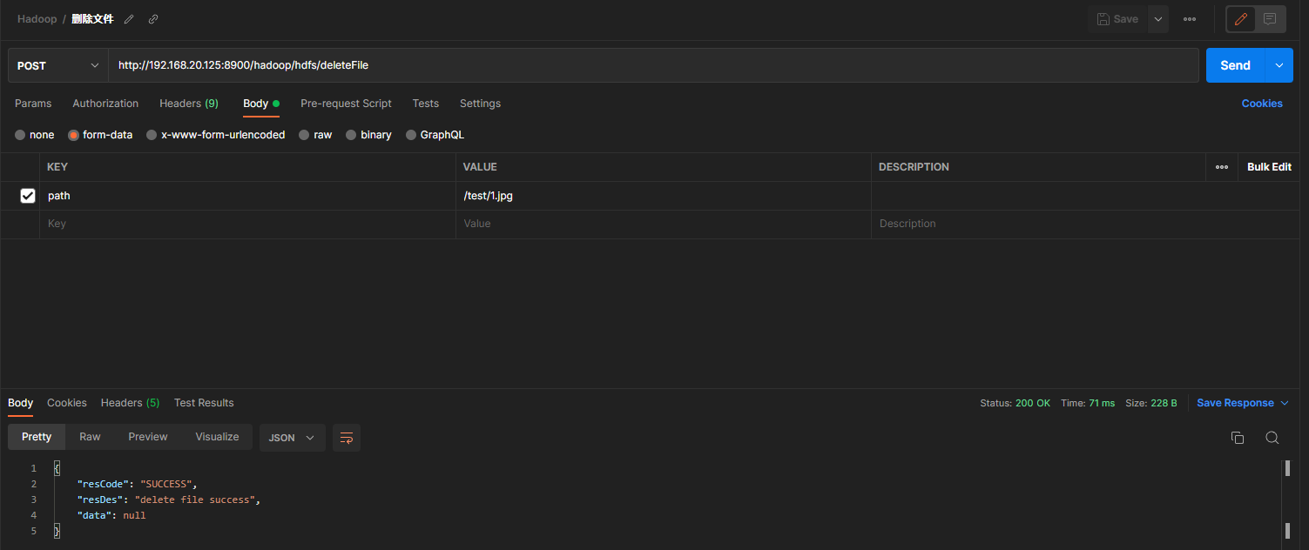Expand the Save options arrow
This screenshot has width=1309, height=550.
(x=1157, y=19)
